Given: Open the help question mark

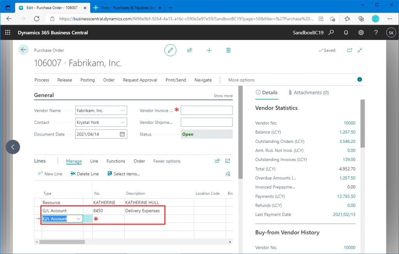Looking at the screenshot, I should point(376,33).
